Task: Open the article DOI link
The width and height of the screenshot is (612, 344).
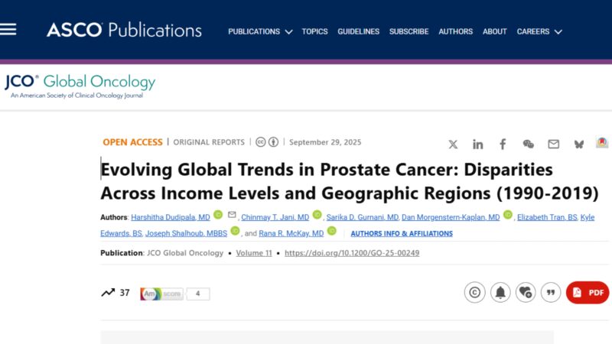Action: point(352,253)
